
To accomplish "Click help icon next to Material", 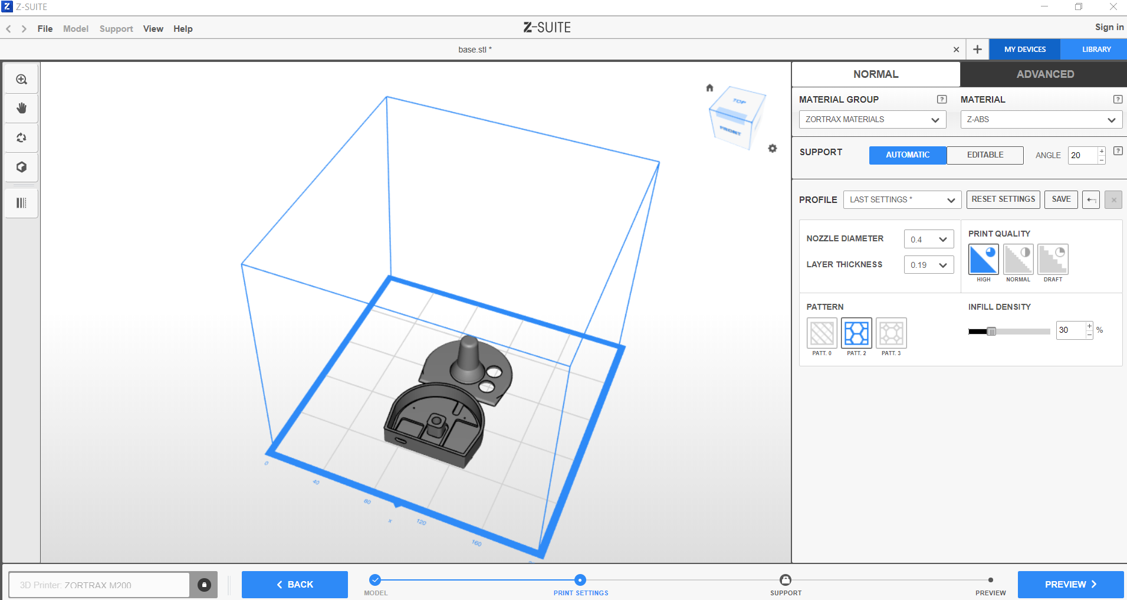I will coord(1118,99).
